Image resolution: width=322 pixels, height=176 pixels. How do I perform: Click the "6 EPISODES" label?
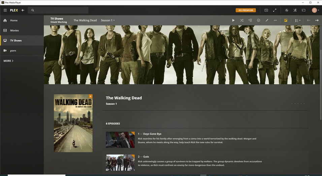[x=113, y=124]
